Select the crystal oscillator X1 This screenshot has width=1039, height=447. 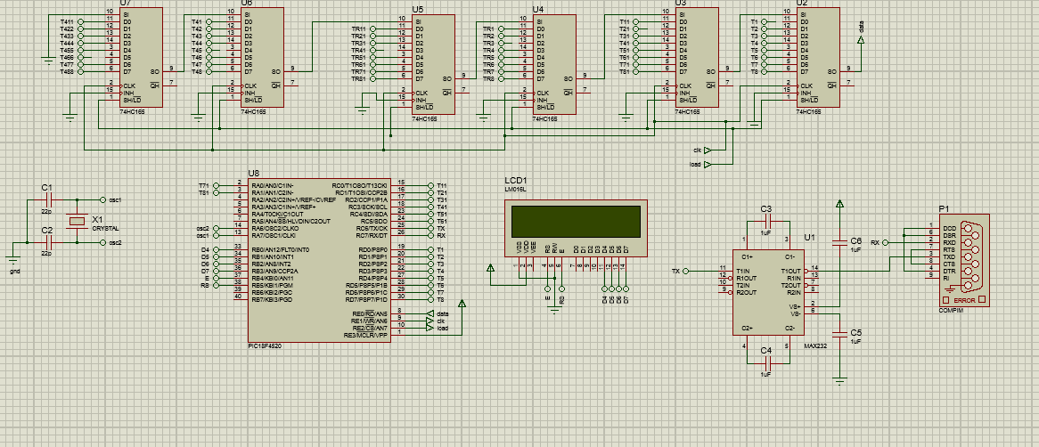click(x=78, y=220)
